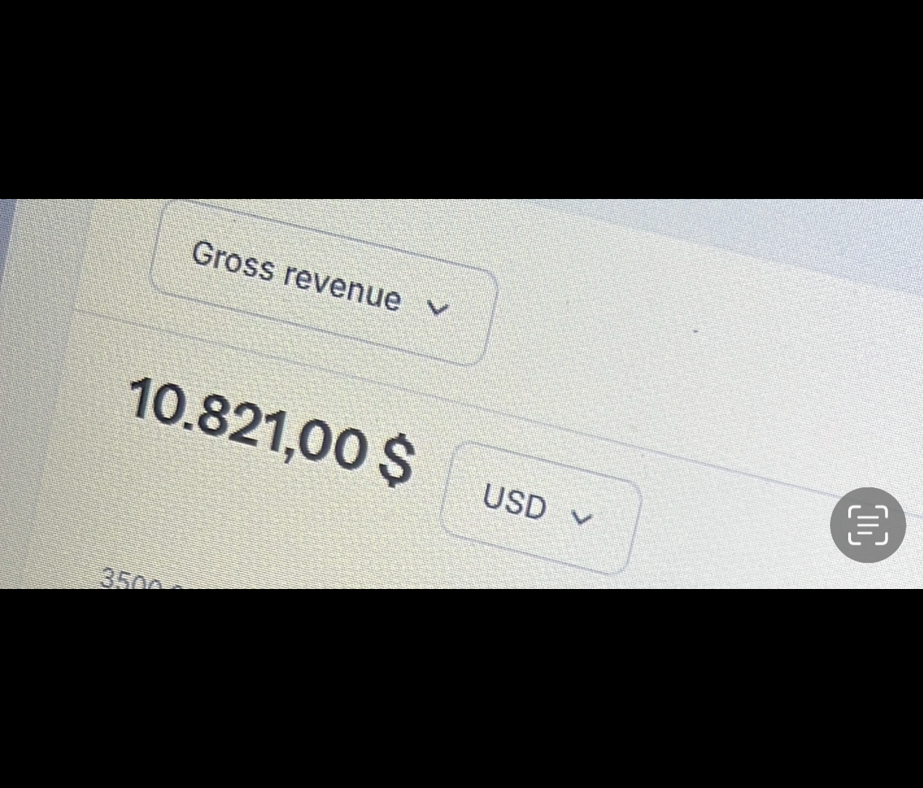Open the USD currency selector
This screenshot has height=788, width=923.
pyautogui.click(x=540, y=508)
